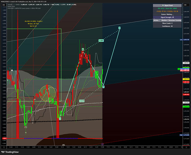Click the red 0.000 label on left scale
Screen dimensions: 191x155
click(x=4, y=138)
